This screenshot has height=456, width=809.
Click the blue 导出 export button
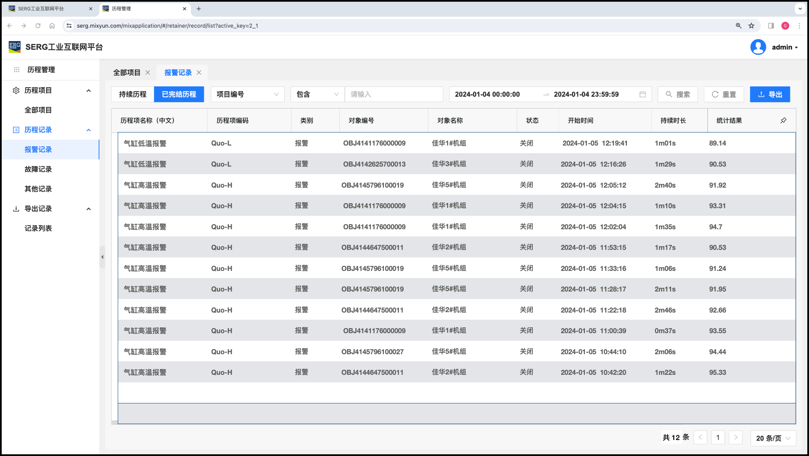pyautogui.click(x=769, y=94)
